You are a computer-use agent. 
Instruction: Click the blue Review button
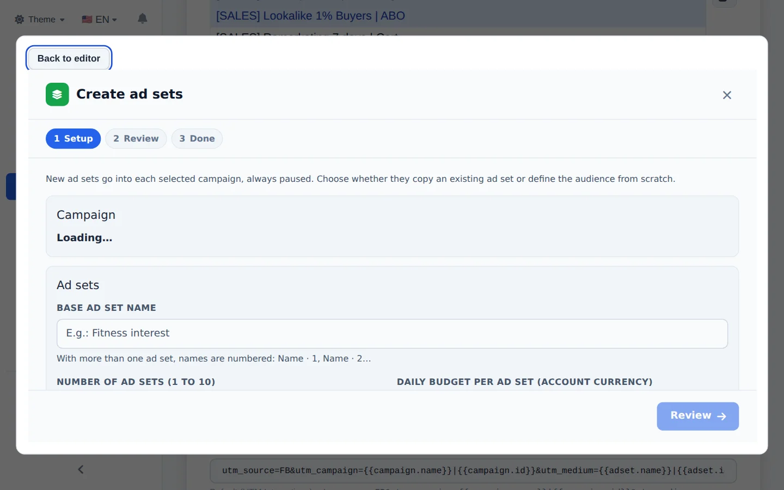(x=697, y=416)
